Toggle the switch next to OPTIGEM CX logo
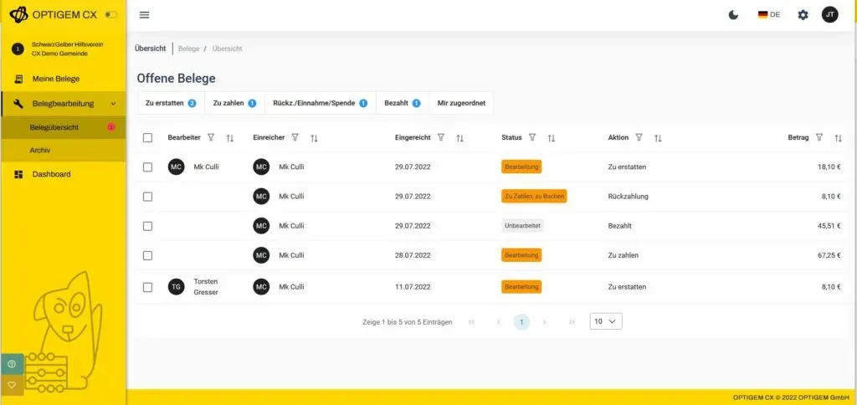The width and height of the screenshot is (857, 405). pos(111,15)
